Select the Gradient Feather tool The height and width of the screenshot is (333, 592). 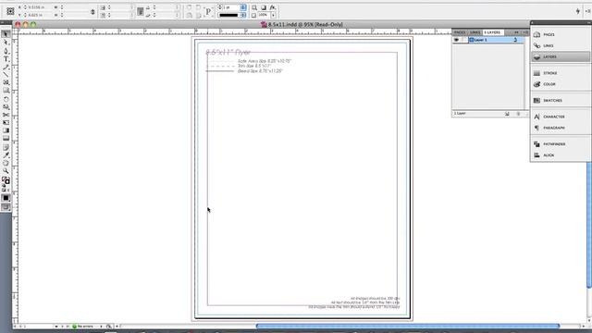(6, 138)
